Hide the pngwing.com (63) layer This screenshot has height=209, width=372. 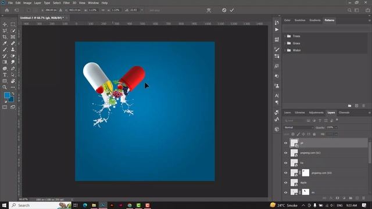click(x=285, y=173)
